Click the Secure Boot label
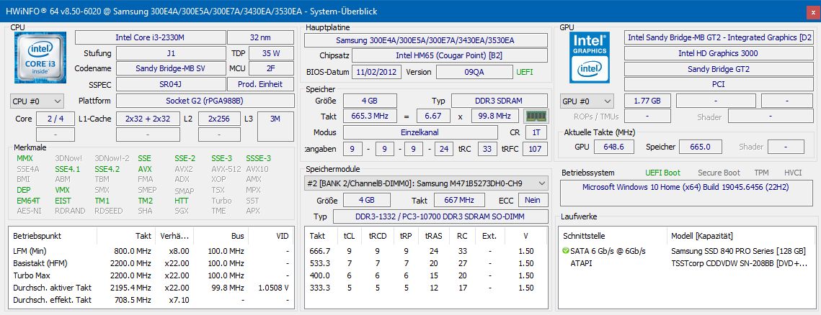The height and width of the screenshot is (315, 821). click(x=719, y=173)
